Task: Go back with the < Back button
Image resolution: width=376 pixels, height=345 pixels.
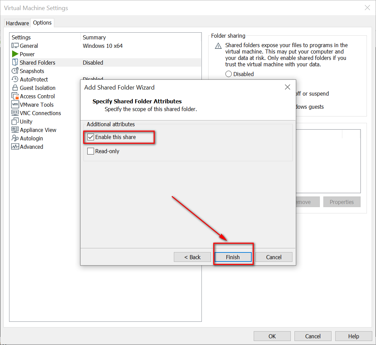Action: (192, 257)
